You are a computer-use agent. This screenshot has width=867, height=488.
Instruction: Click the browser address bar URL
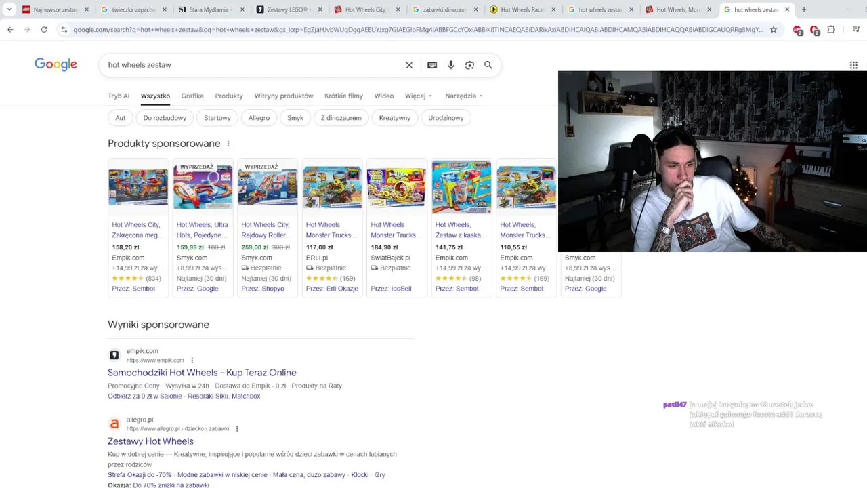(418, 30)
